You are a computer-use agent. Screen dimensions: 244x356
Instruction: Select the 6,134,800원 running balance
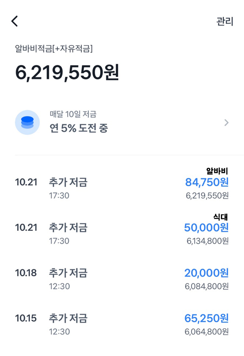[x=207, y=241]
